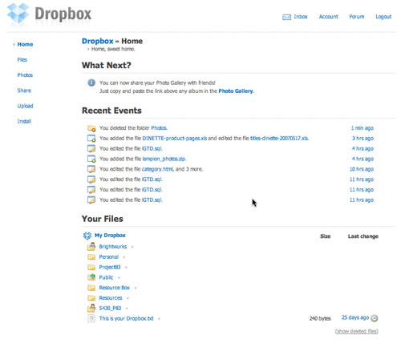401x347 pixels.
Task: Click the Brightwurks shared folder icon
Action: 91,246
